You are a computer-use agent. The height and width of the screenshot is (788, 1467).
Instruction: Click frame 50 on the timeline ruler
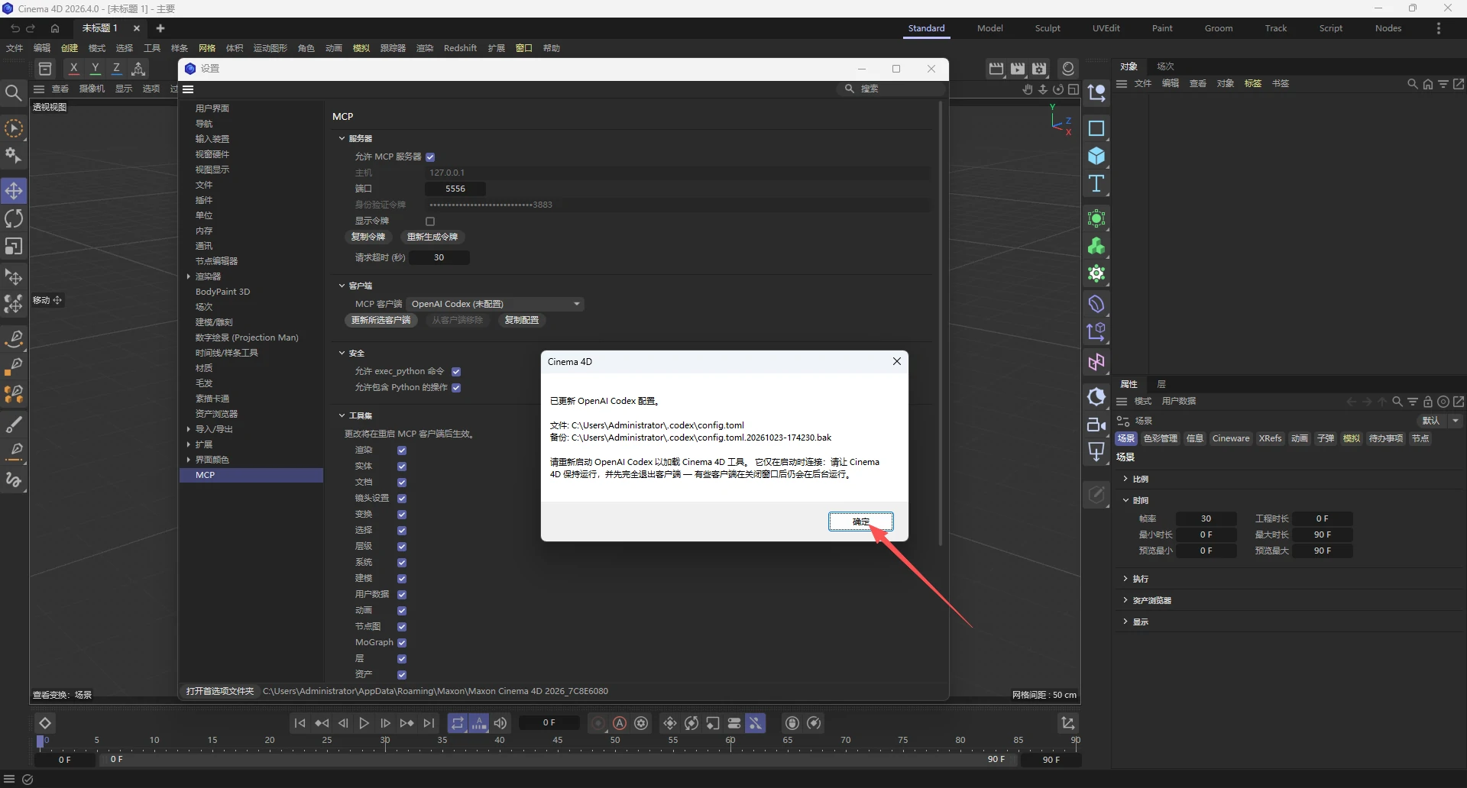pyautogui.click(x=615, y=741)
